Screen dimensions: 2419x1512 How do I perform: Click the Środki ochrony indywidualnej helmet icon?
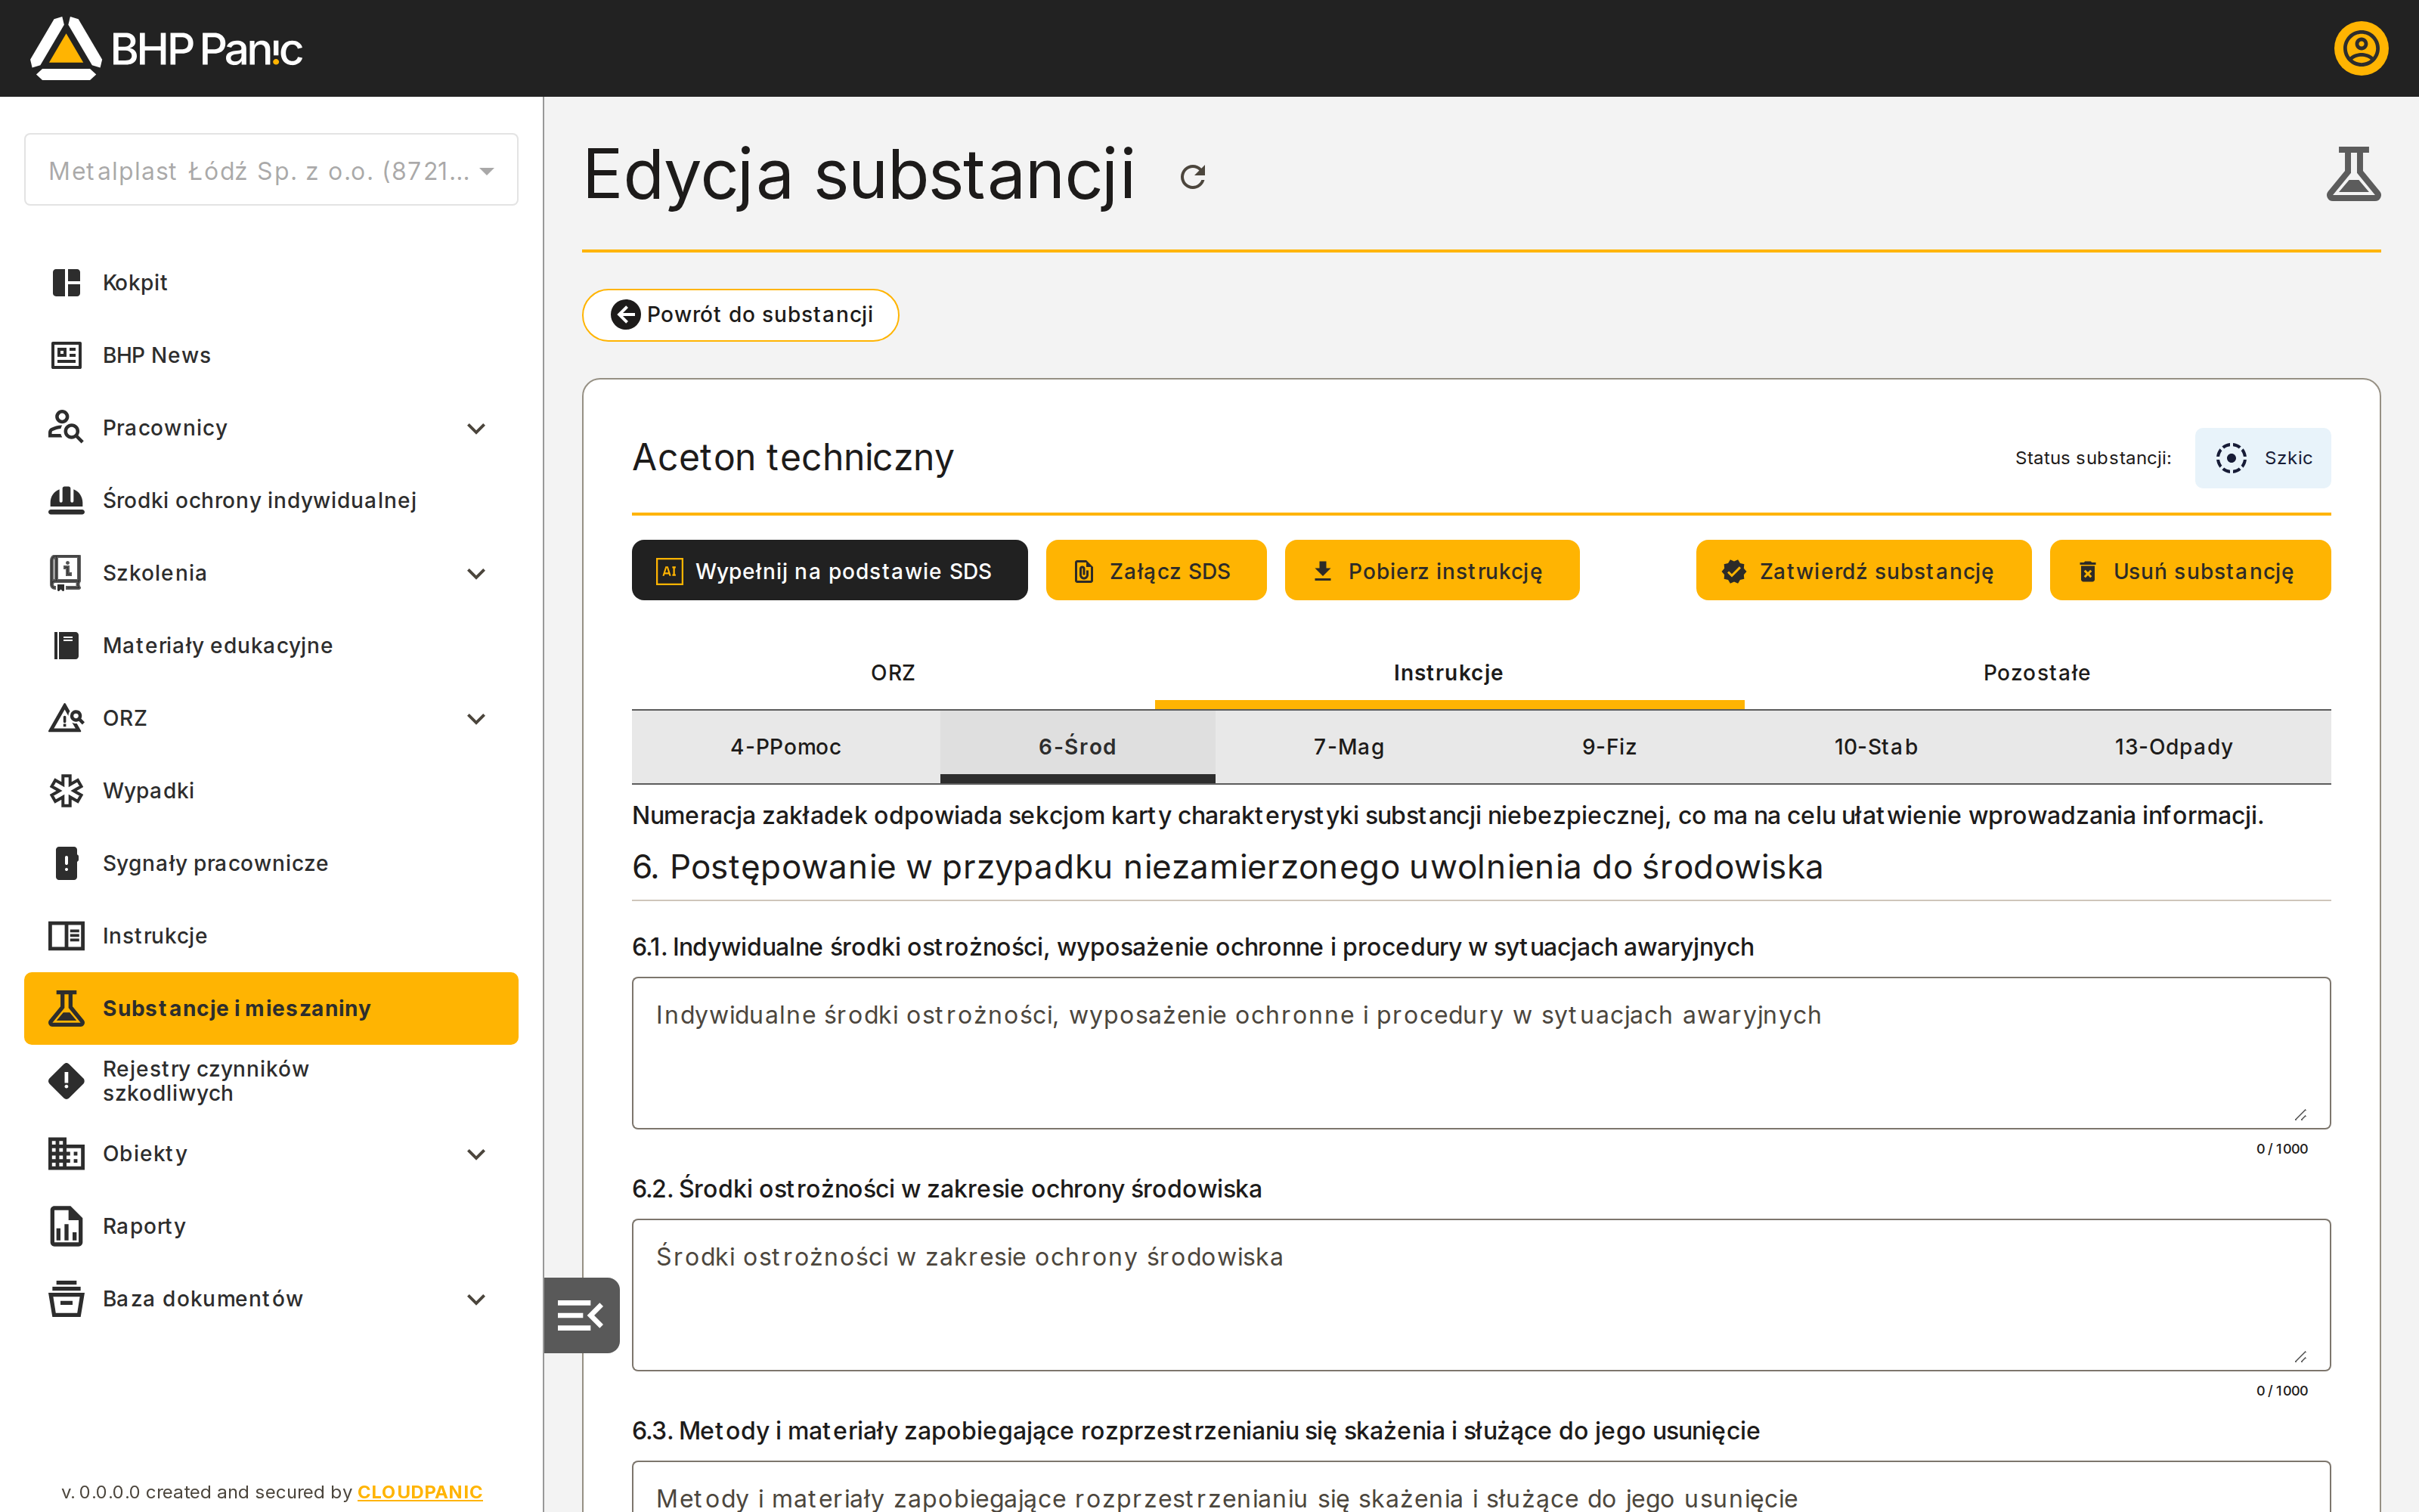coord(66,500)
